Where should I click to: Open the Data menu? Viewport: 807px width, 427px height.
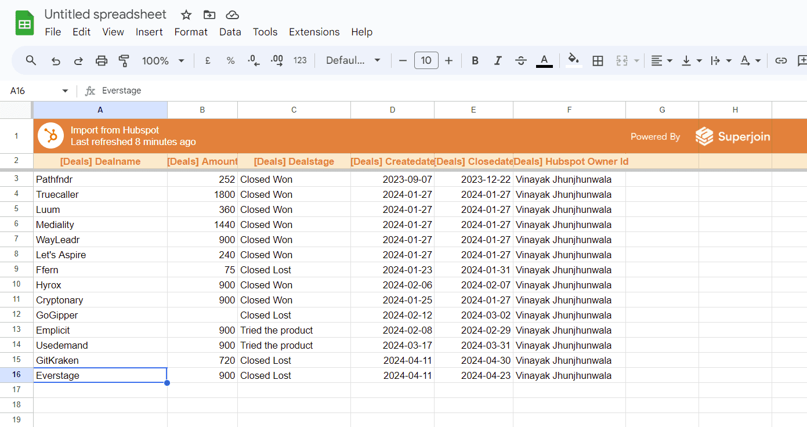(230, 32)
